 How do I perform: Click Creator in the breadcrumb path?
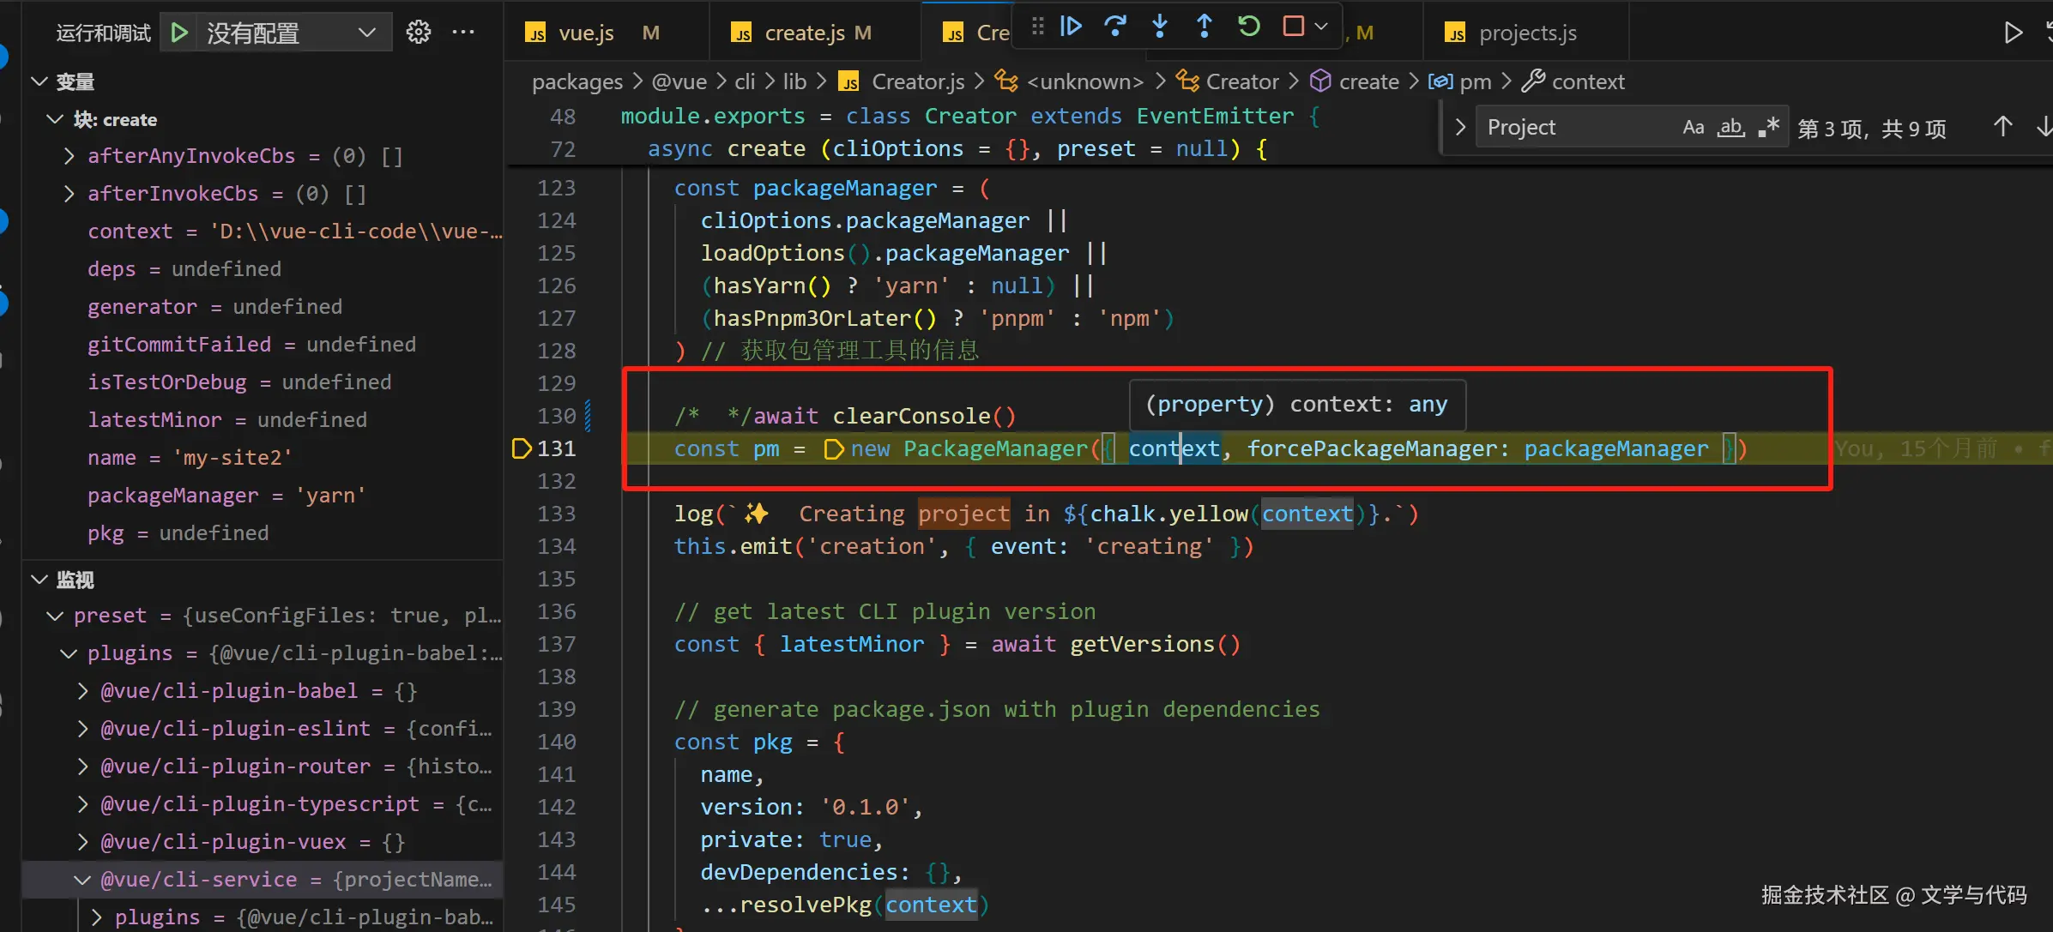(x=1241, y=81)
